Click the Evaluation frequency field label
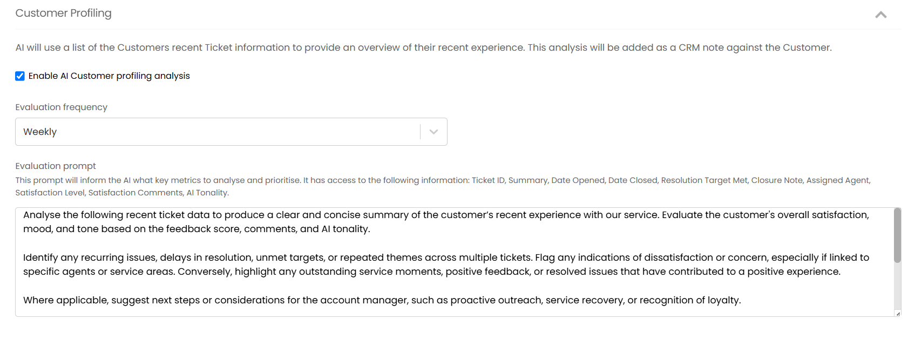This screenshot has height=339, width=915. click(61, 107)
